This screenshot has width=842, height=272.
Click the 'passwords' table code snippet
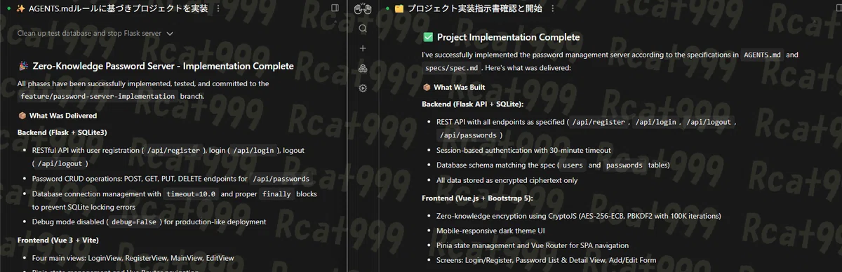[624, 166]
